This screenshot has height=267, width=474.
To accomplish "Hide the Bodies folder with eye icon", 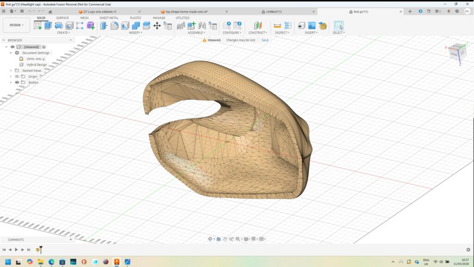I will [x=17, y=82].
